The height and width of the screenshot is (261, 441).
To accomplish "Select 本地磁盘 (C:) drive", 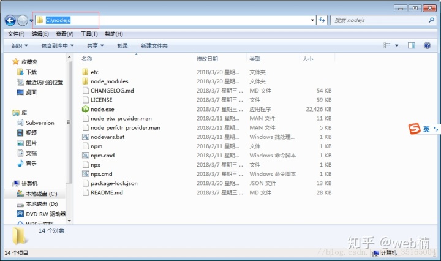I will click(42, 194).
